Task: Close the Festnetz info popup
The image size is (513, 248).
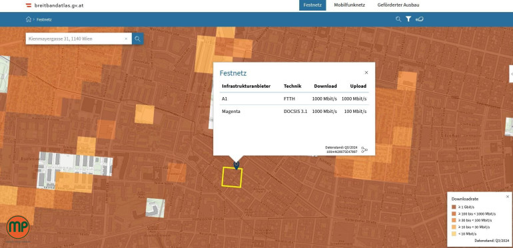Action: (366, 72)
